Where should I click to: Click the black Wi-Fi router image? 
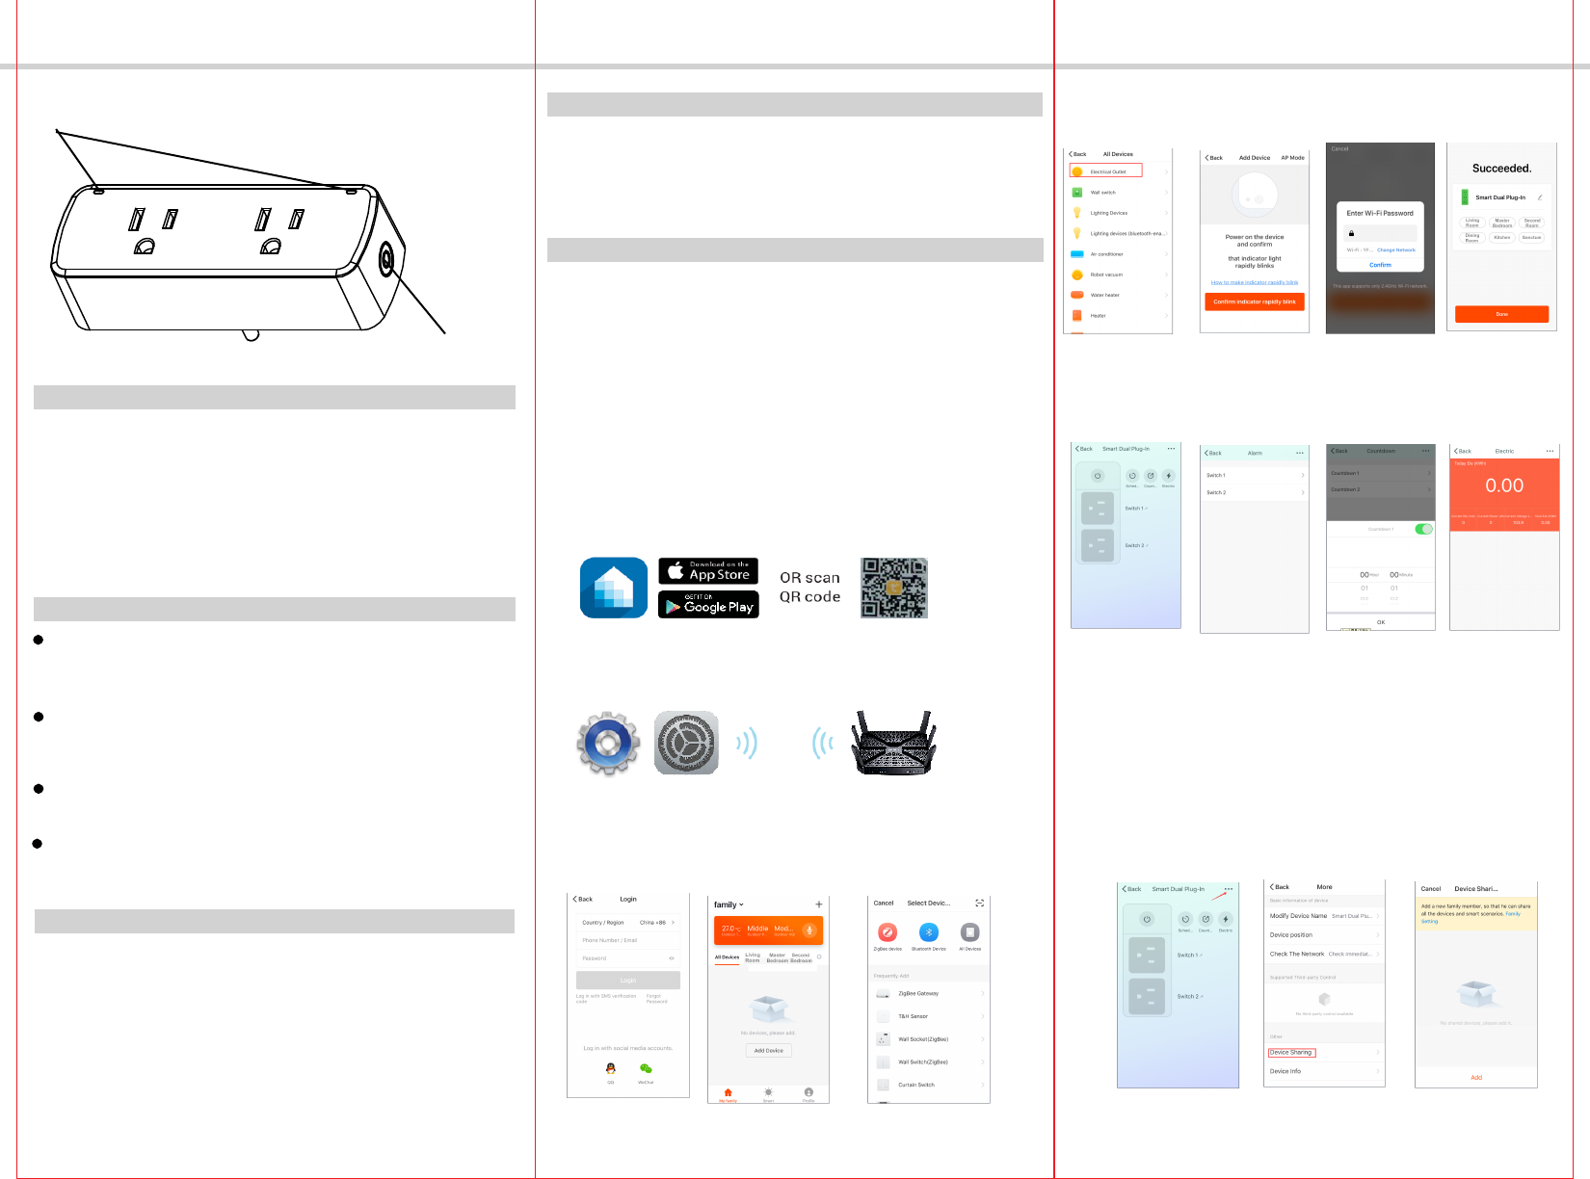pyautogui.click(x=893, y=743)
